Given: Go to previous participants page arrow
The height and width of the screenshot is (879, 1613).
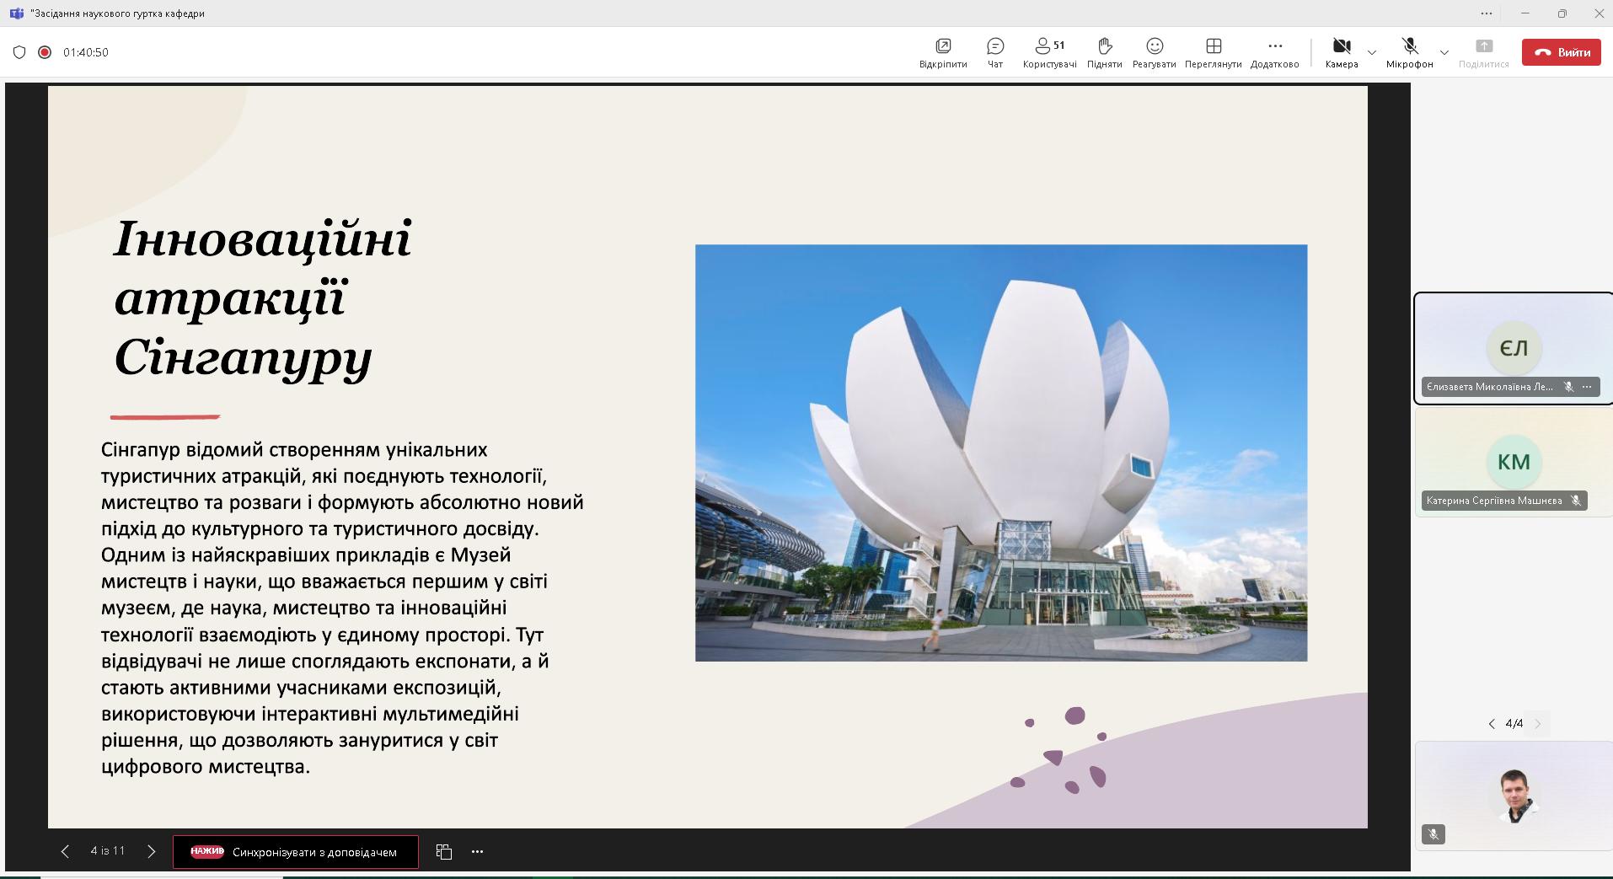Looking at the screenshot, I should pos(1492,723).
